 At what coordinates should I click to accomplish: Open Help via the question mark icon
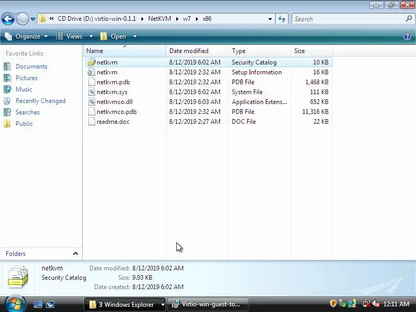(407, 36)
